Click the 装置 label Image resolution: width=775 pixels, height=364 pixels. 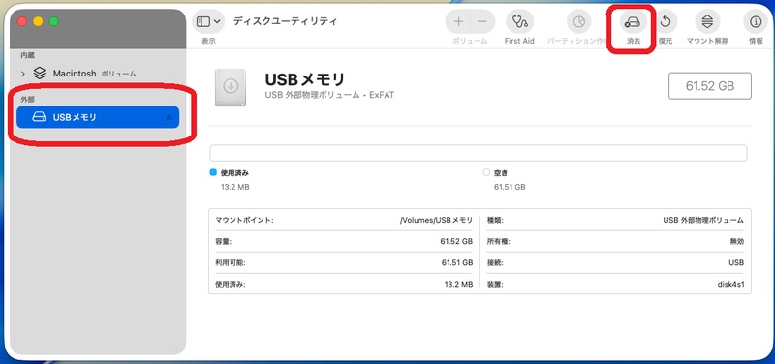click(x=495, y=285)
